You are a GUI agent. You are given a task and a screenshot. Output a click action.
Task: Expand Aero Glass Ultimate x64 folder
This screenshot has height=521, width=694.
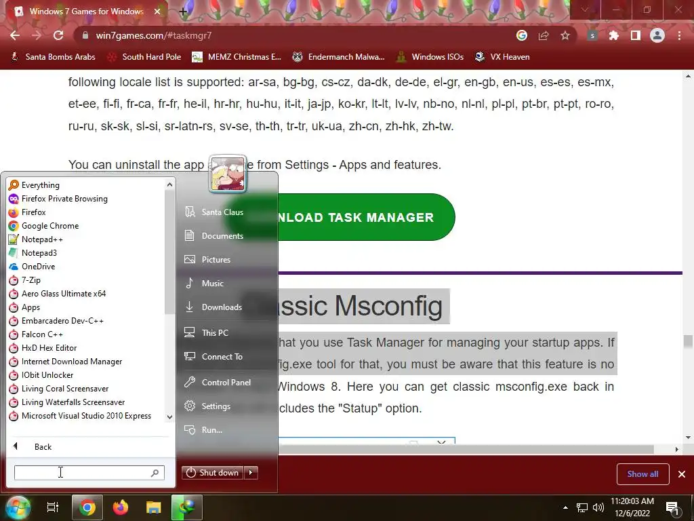pos(58,294)
